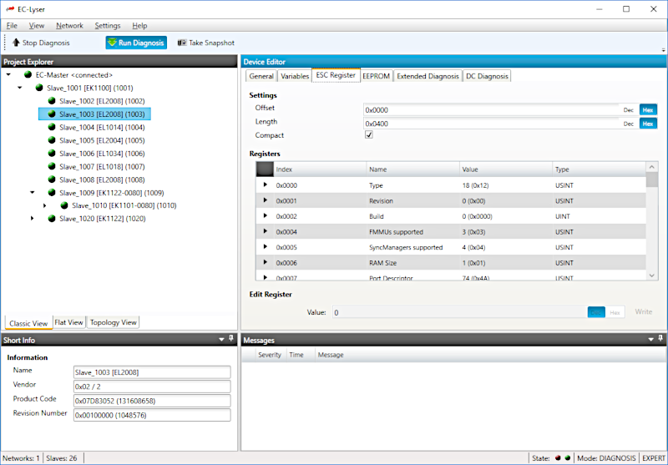The image size is (668, 465).
Task: Toggle Offset field to Dec format
Action: (x=628, y=109)
